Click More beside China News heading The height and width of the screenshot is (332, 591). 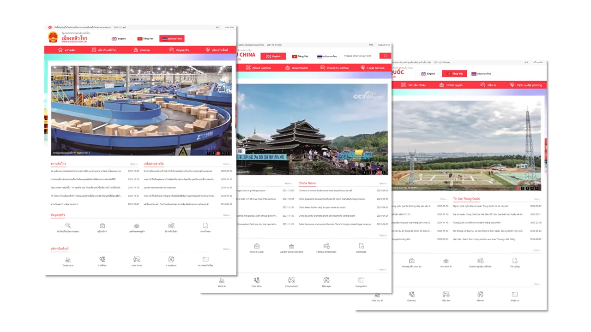pos(383,184)
